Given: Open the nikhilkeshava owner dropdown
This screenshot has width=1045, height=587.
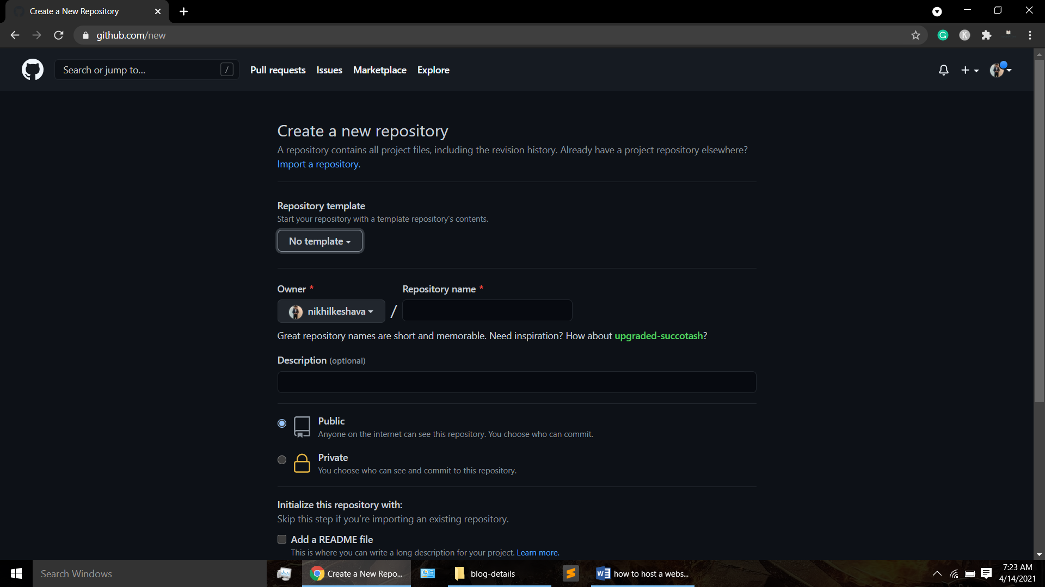Looking at the screenshot, I should [331, 311].
